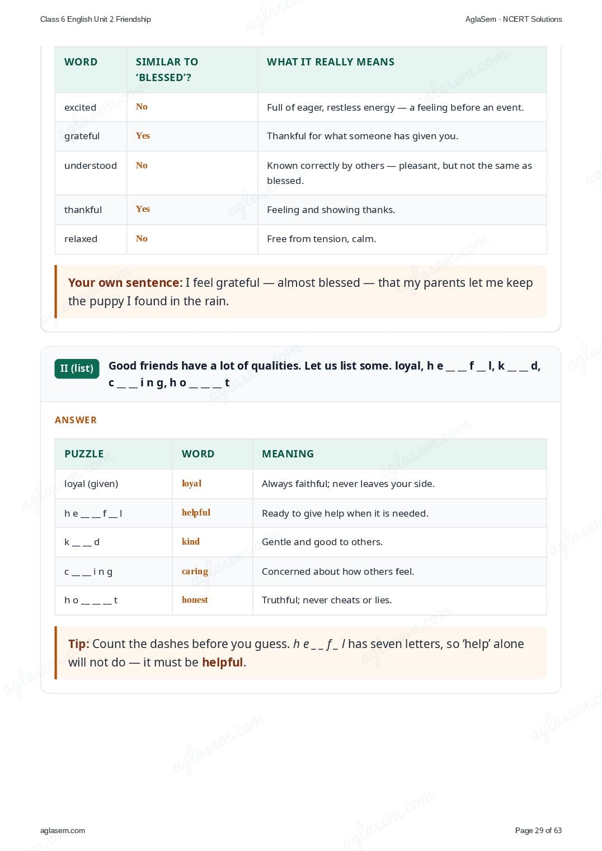Viewport: 602px width, 851px height.
Task: Click the 'WHAT IT REALLY MEANS' column header
Action: click(x=331, y=62)
